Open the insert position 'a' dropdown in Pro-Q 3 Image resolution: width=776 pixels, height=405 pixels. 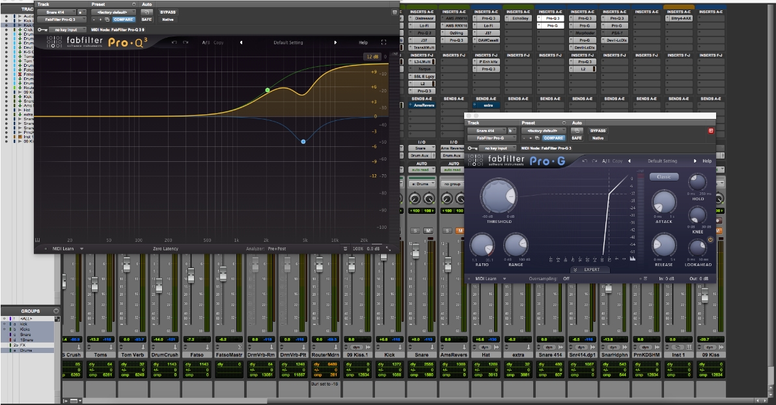point(81,12)
